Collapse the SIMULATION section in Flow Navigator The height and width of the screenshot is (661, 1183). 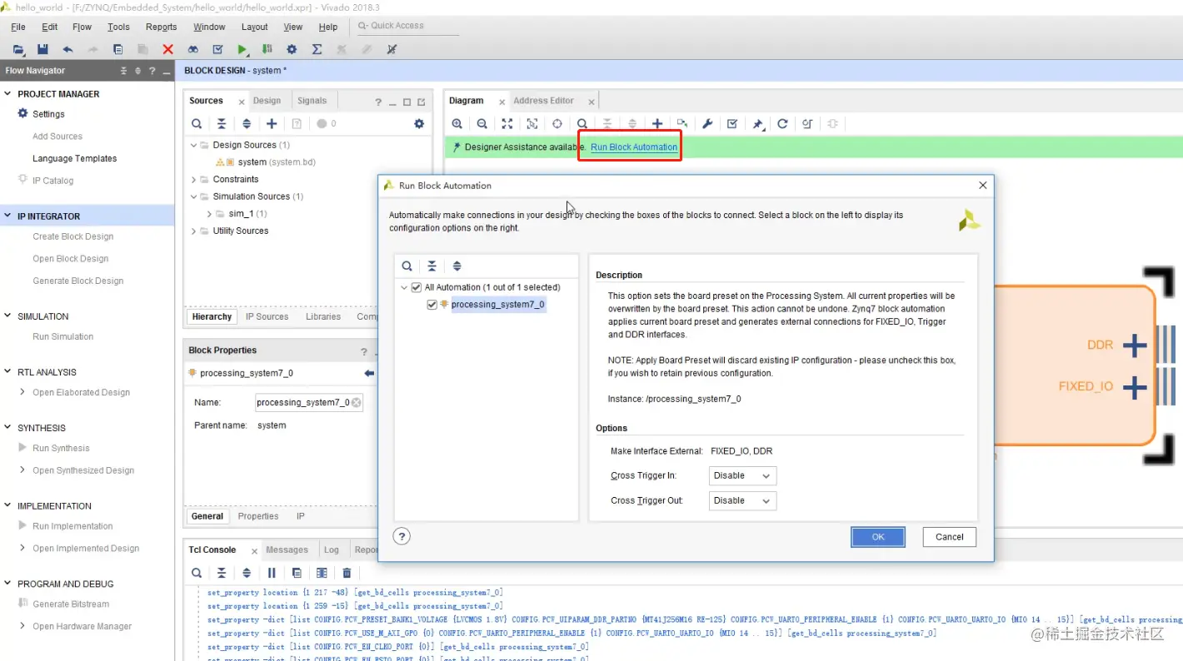coord(8,316)
